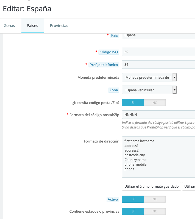195x219 pixels.
Task: Open the Zonas tab
Action: coord(10,26)
